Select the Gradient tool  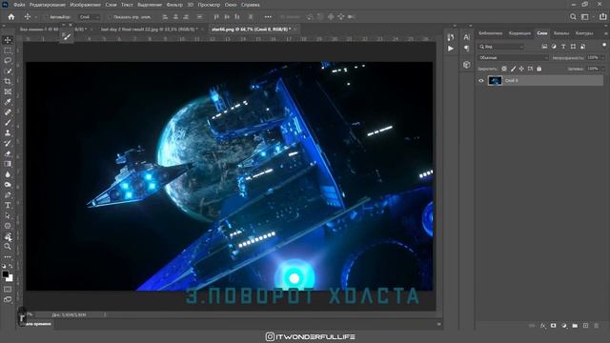coord(8,164)
